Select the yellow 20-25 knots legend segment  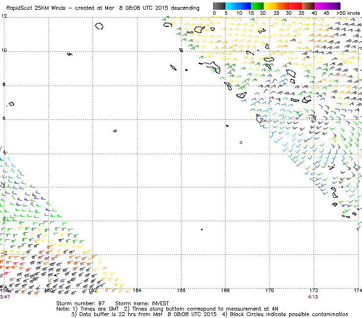pyautogui.click(x=270, y=6)
